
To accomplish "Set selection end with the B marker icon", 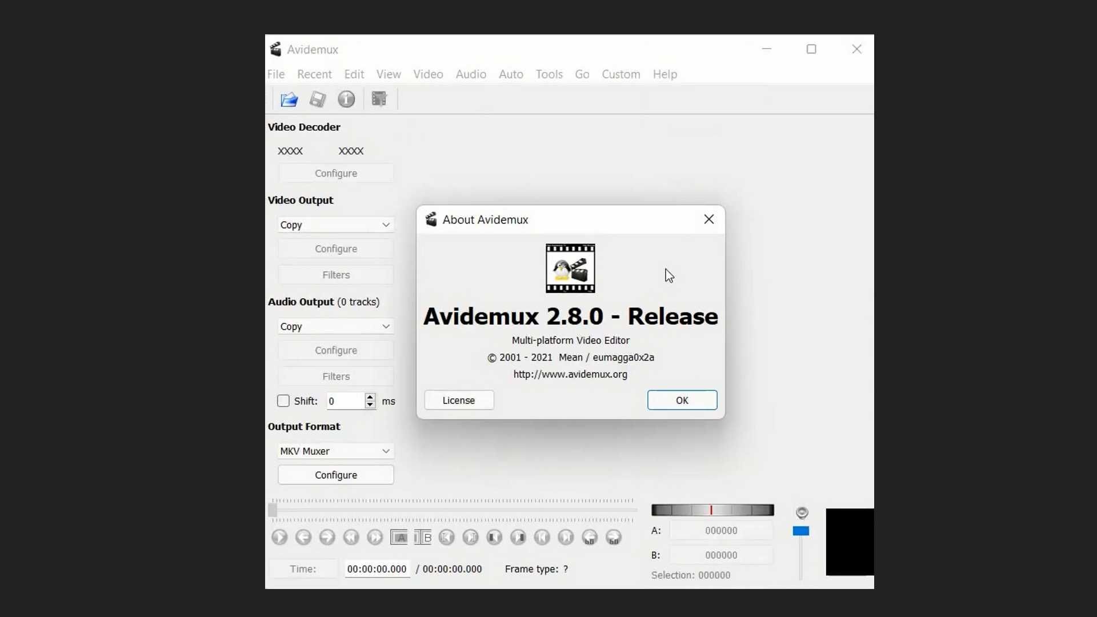I will (423, 537).
